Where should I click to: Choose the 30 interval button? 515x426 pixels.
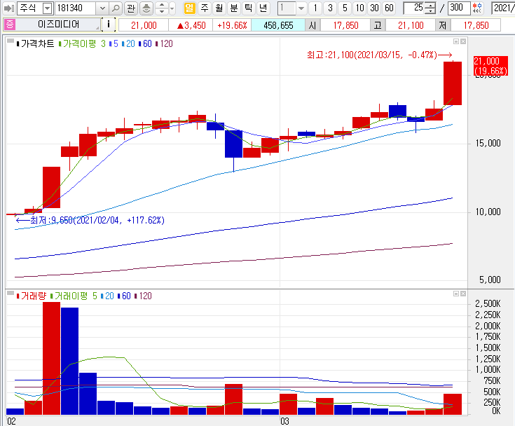[374, 8]
